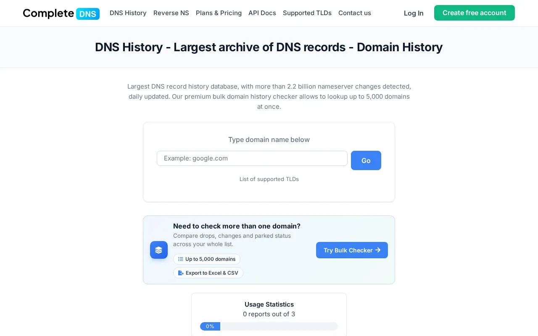Click the list icon beside Up to 5,000 domains
The width and height of the screenshot is (538, 336).
click(181, 259)
